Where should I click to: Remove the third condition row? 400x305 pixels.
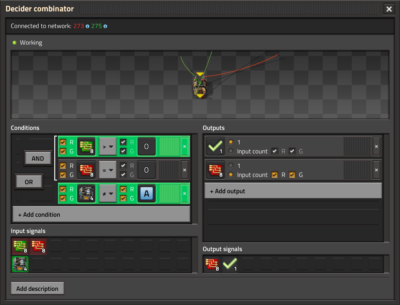click(185, 193)
